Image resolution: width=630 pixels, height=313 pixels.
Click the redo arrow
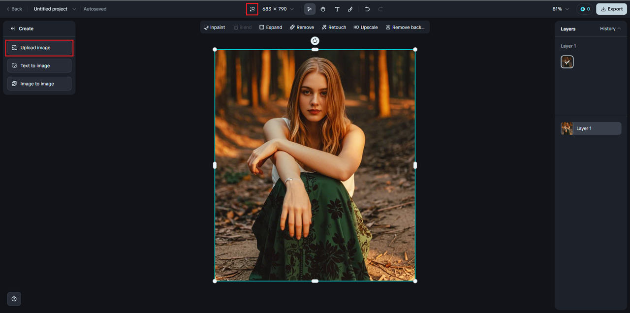380,9
